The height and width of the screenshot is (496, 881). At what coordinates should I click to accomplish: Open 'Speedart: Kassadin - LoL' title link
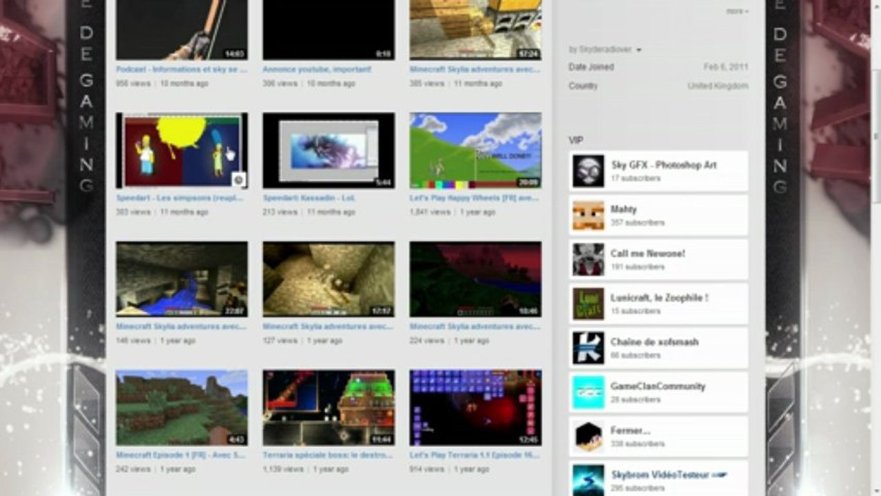[309, 198]
